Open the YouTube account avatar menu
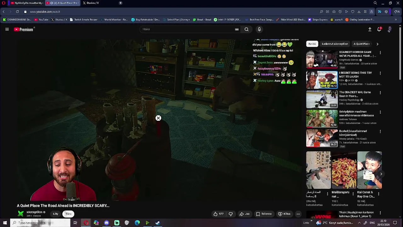Viewport: 403px width, 227px height. click(x=390, y=29)
